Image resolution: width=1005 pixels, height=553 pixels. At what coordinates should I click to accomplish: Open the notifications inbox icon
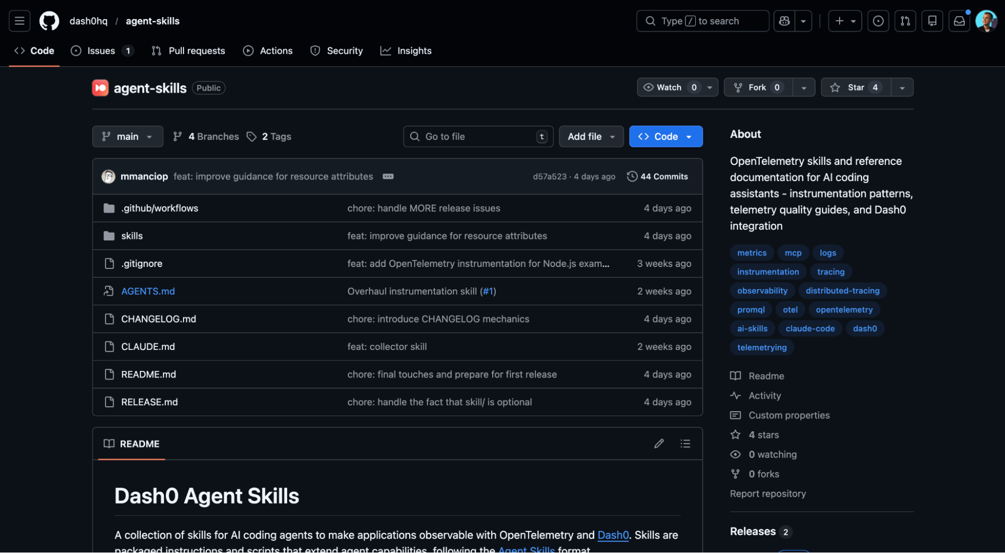[959, 21]
